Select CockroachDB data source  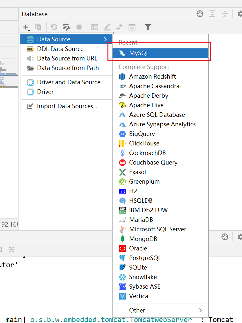point(160,153)
